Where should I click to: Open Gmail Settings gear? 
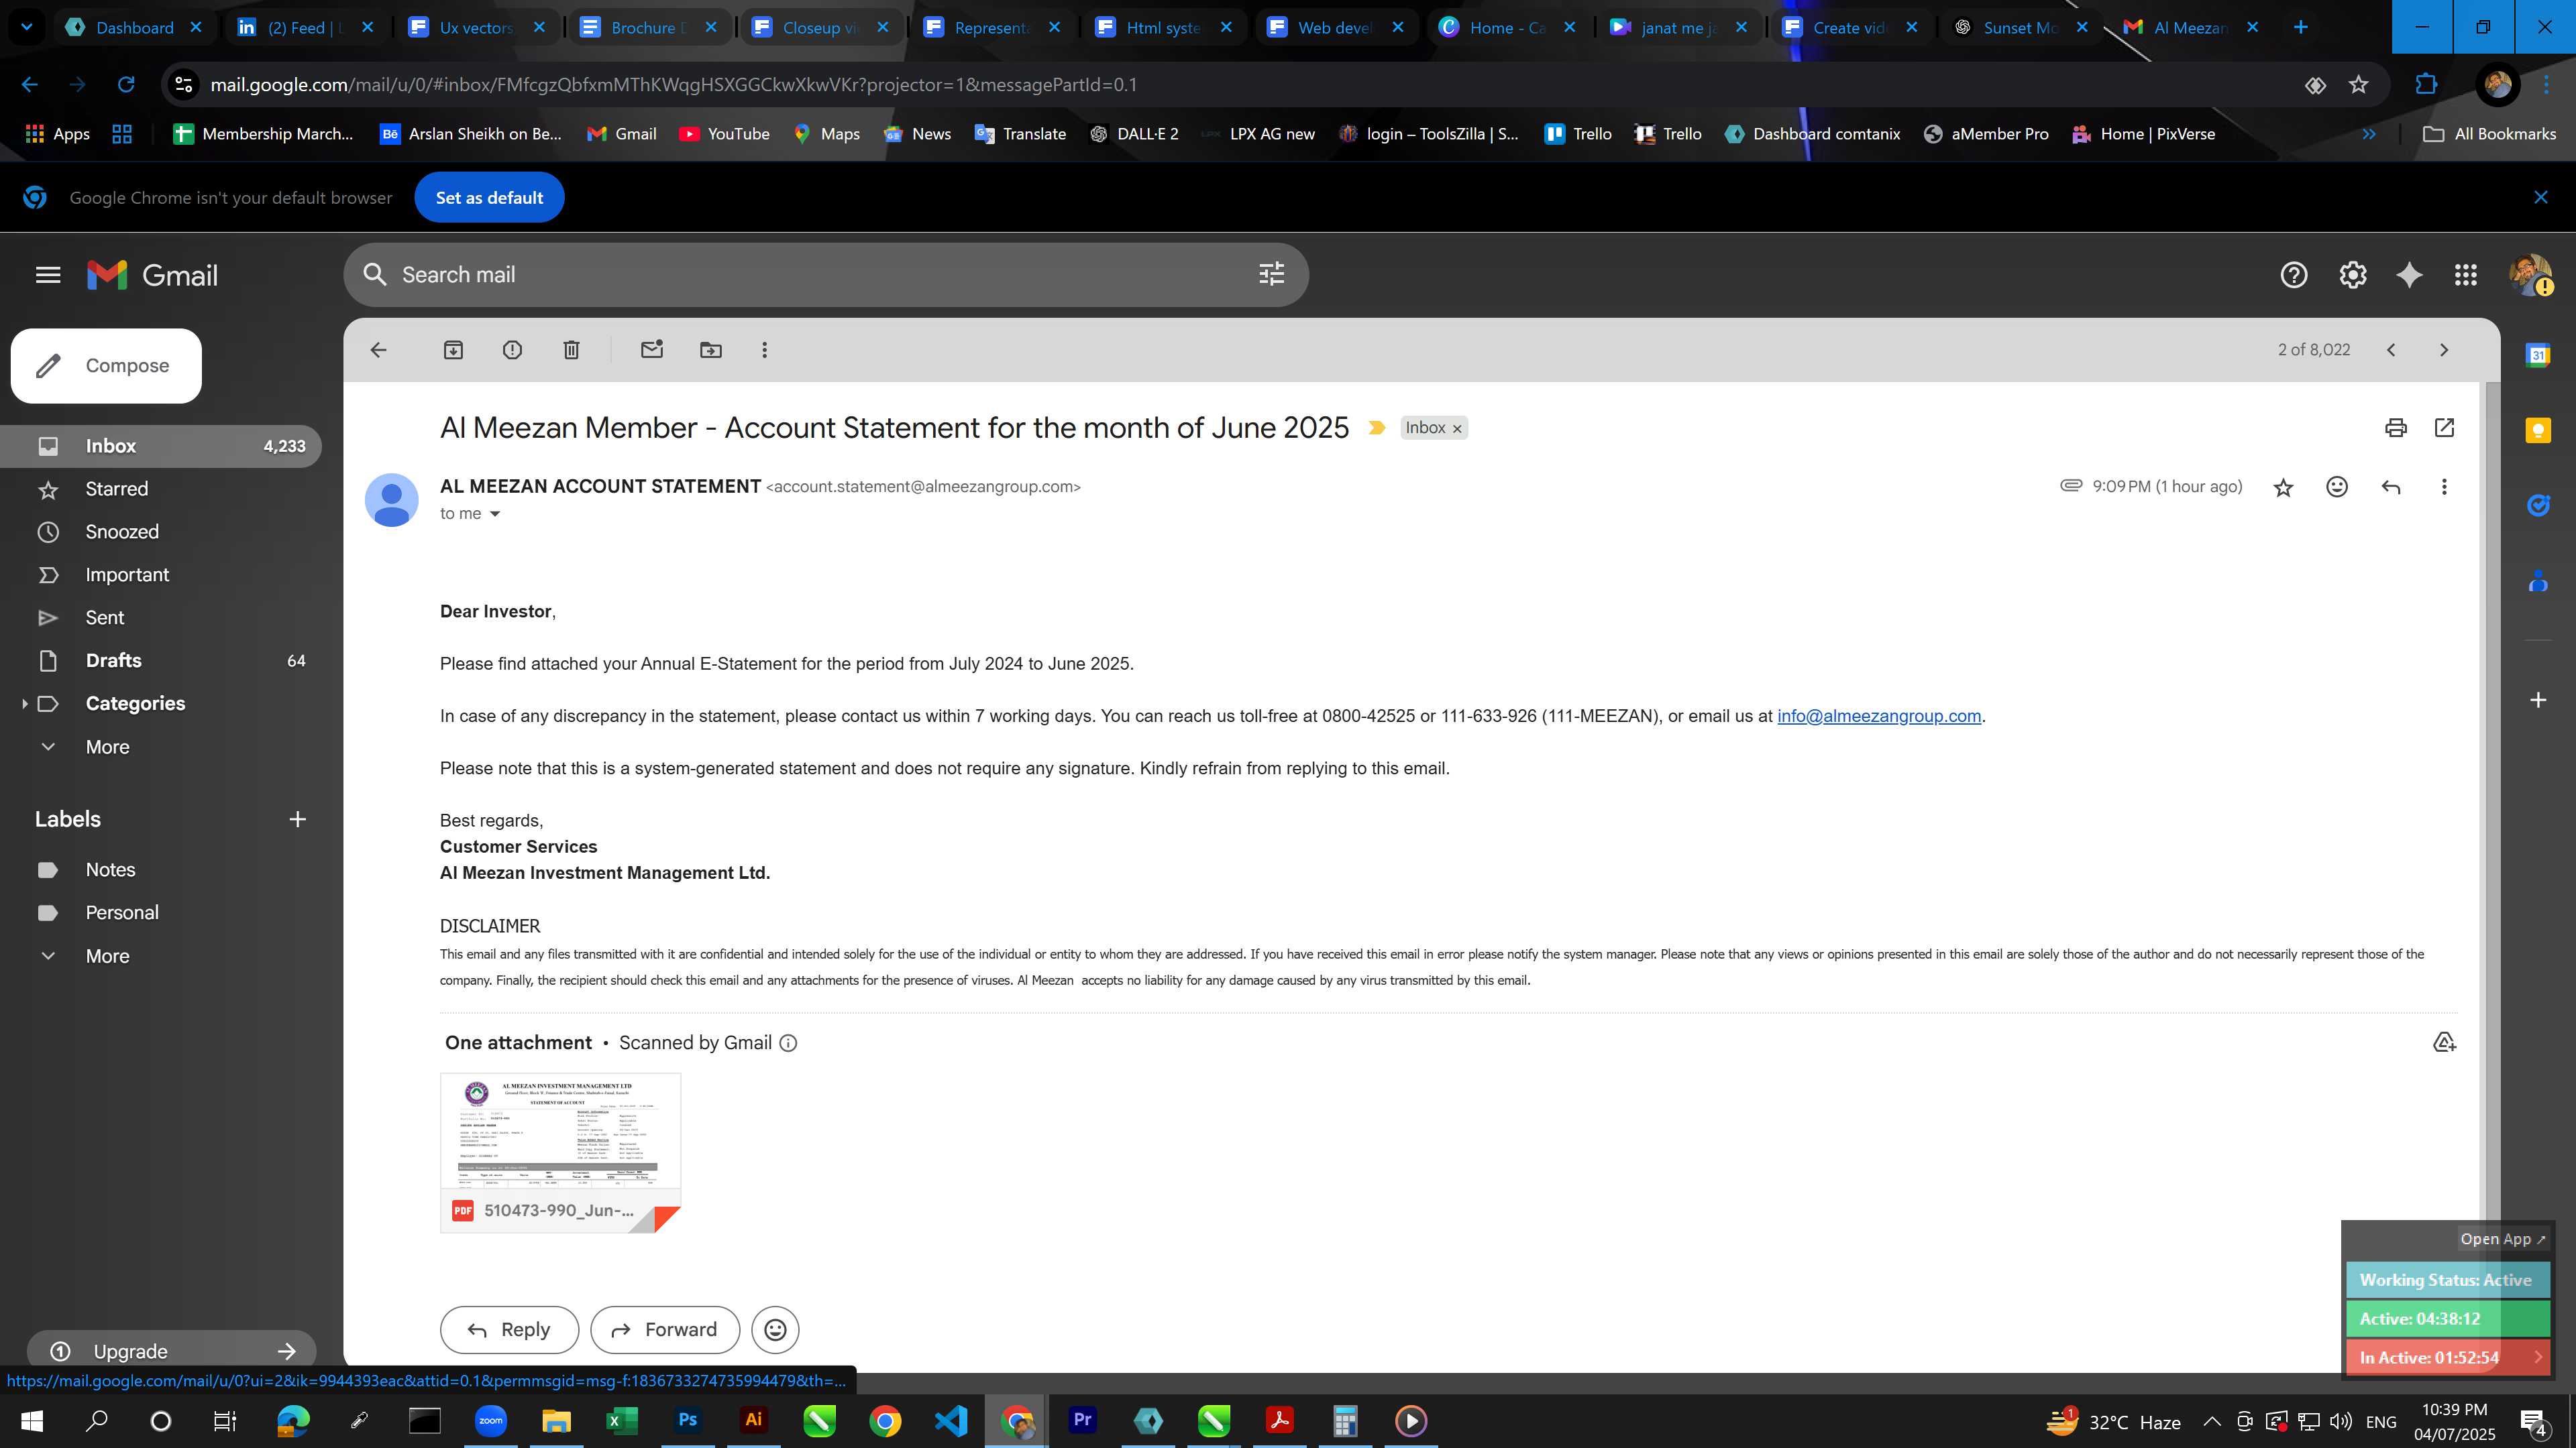pyautogui.click(x=2353, y=275)
